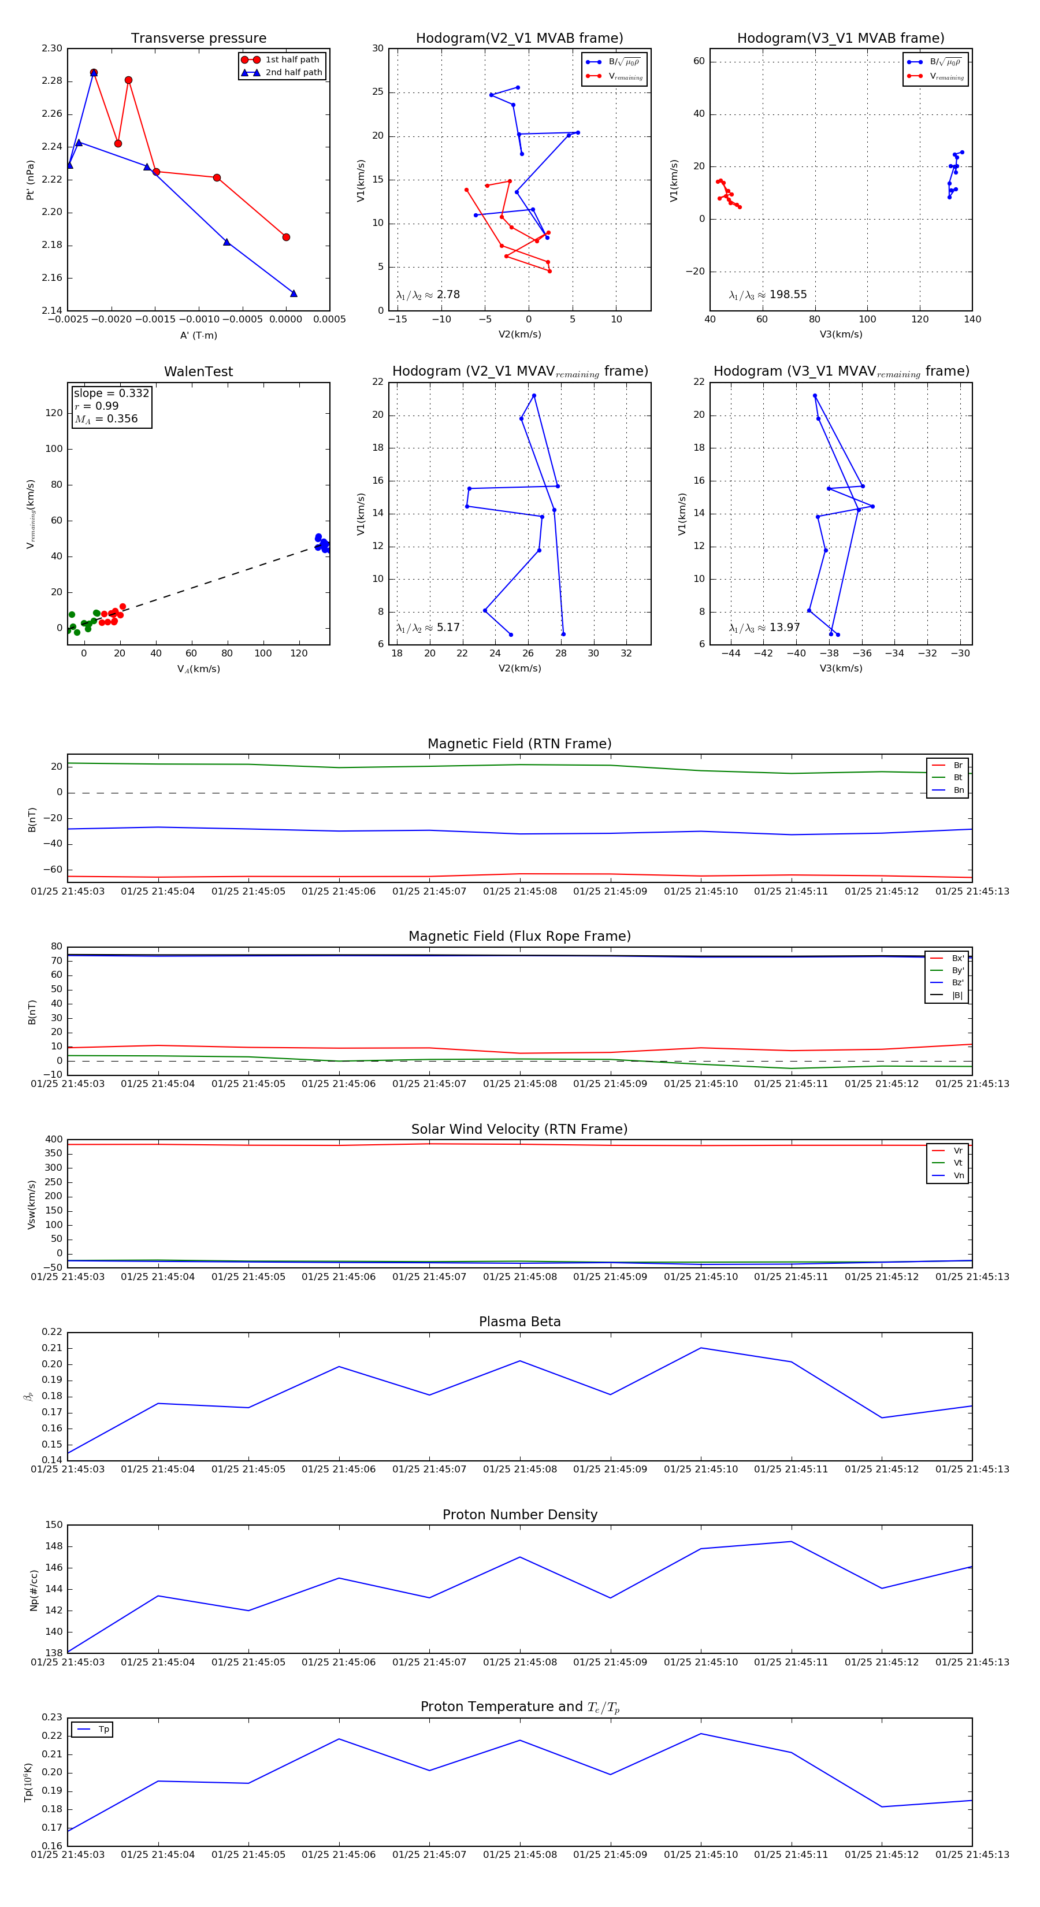Click the "Tp(10^6K)" y-axis label
The height and width of the screenshot is (1907, 1040).
(x=29, y=1782)
